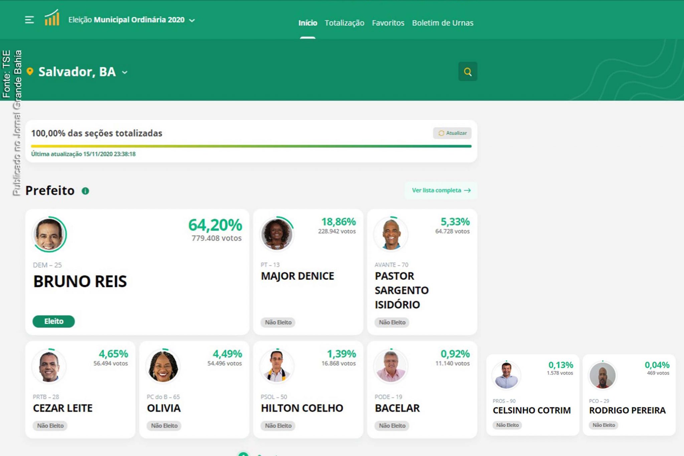
Task: Click the 64,20% percentage
Action: [215, 225]
